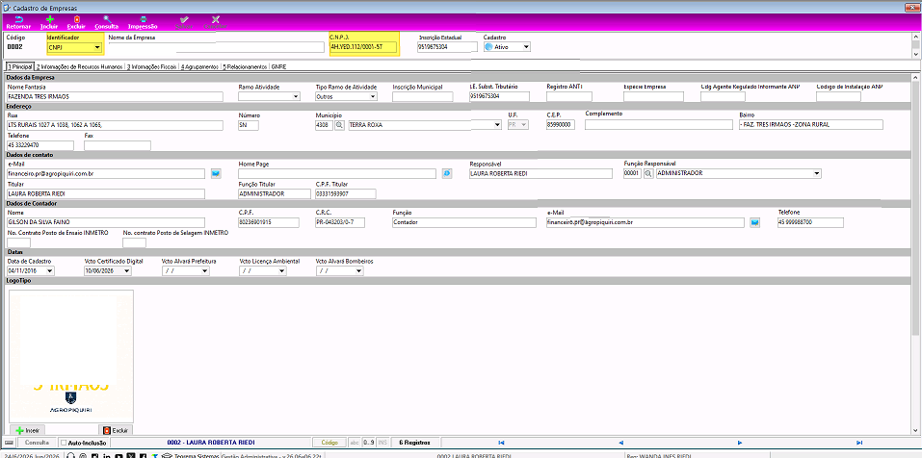Viewport: 922px width, 458px height.
Task: Send email via company e-Mail envelope icon
Action: tap(215, 173)
